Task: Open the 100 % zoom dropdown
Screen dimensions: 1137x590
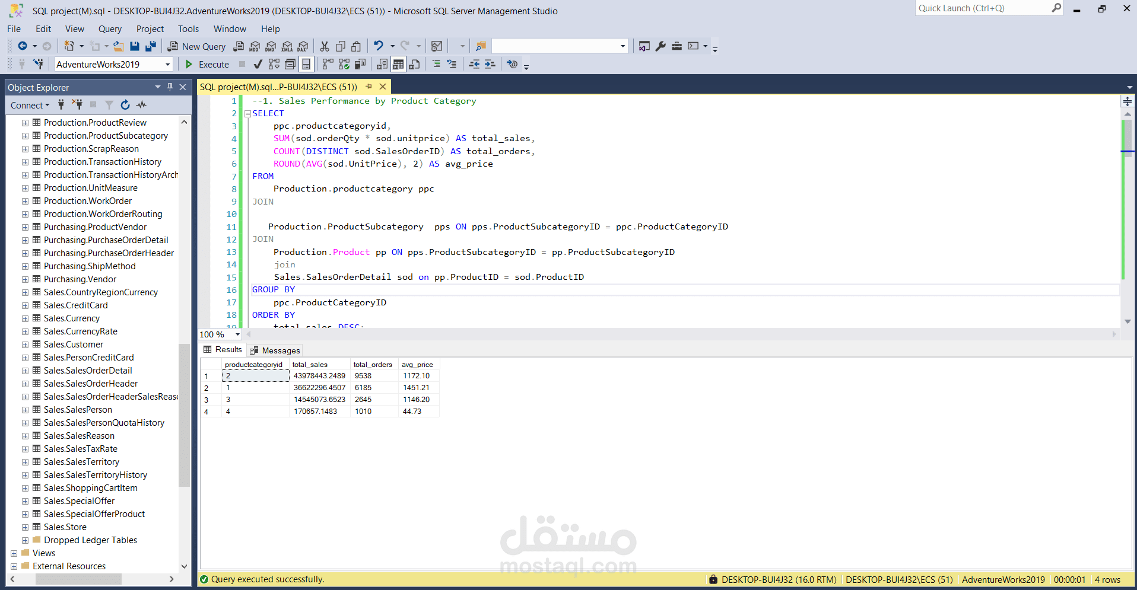Action: 237,334
